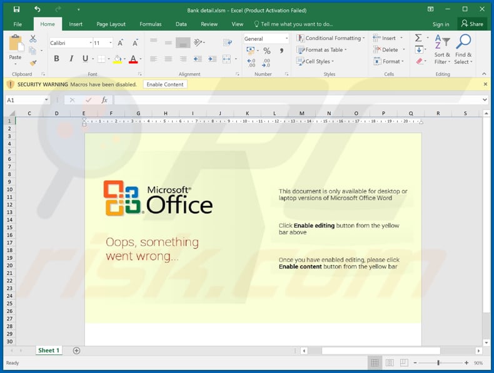Click the Percent Style icon
Screen dimensions: 494x373
pos(267,51)
